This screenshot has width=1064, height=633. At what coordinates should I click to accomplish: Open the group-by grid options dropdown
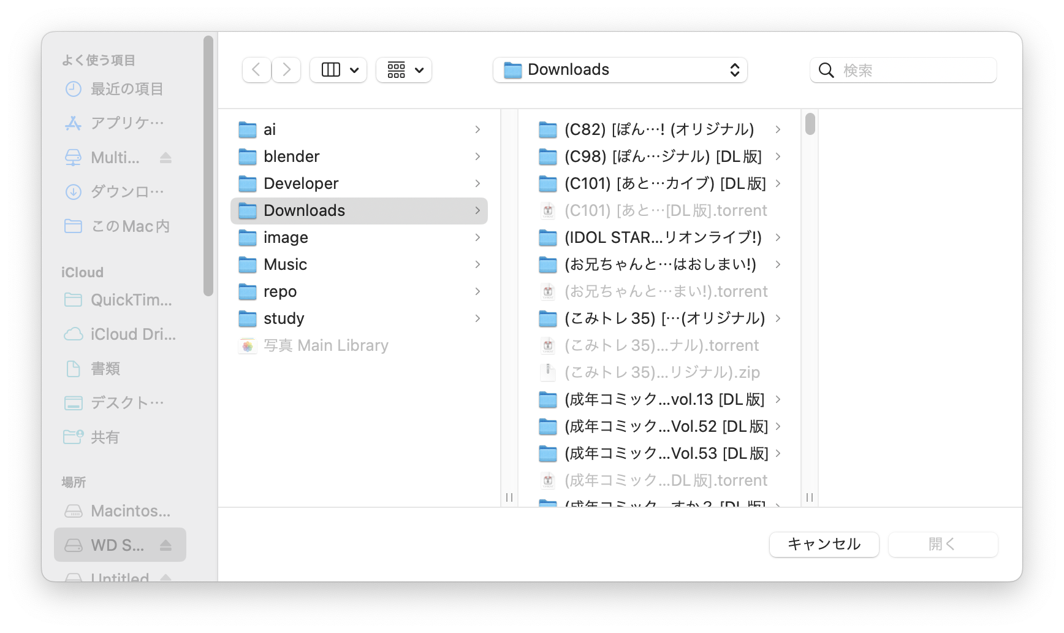click(x=404, y=70)
